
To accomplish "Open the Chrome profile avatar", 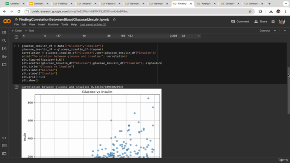I will point(278,11).
